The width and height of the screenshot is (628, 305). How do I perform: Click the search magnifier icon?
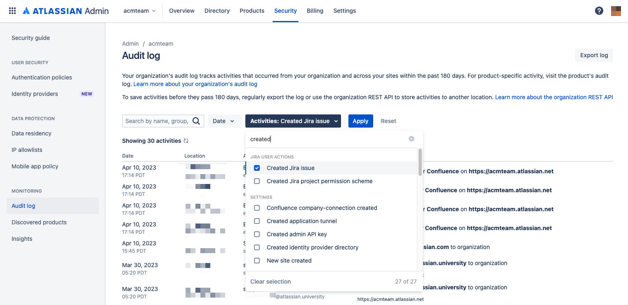tap(195, 121)
